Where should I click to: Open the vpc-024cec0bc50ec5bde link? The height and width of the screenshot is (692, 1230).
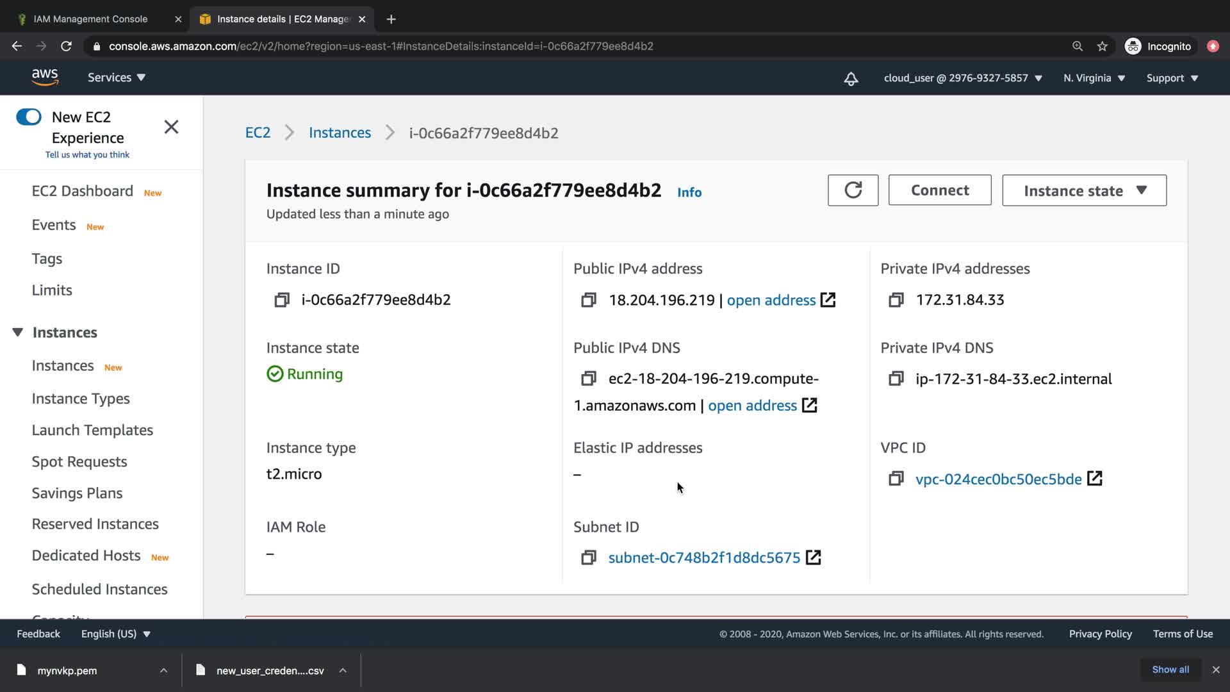coord(998,479)
